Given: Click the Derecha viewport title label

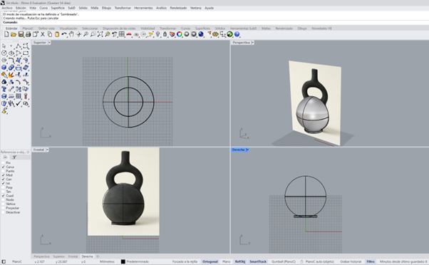Looking at the screenshot, I should [x=238, y=150].
